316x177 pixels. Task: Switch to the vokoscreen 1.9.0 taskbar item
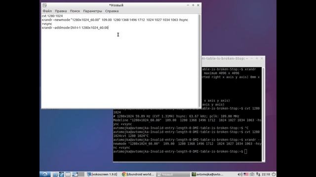click(x=102, y=175)
